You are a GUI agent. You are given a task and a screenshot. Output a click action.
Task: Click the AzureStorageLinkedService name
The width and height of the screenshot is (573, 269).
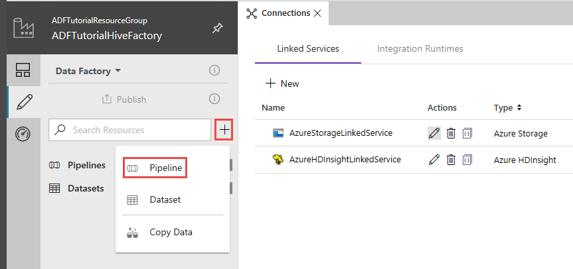341,133
